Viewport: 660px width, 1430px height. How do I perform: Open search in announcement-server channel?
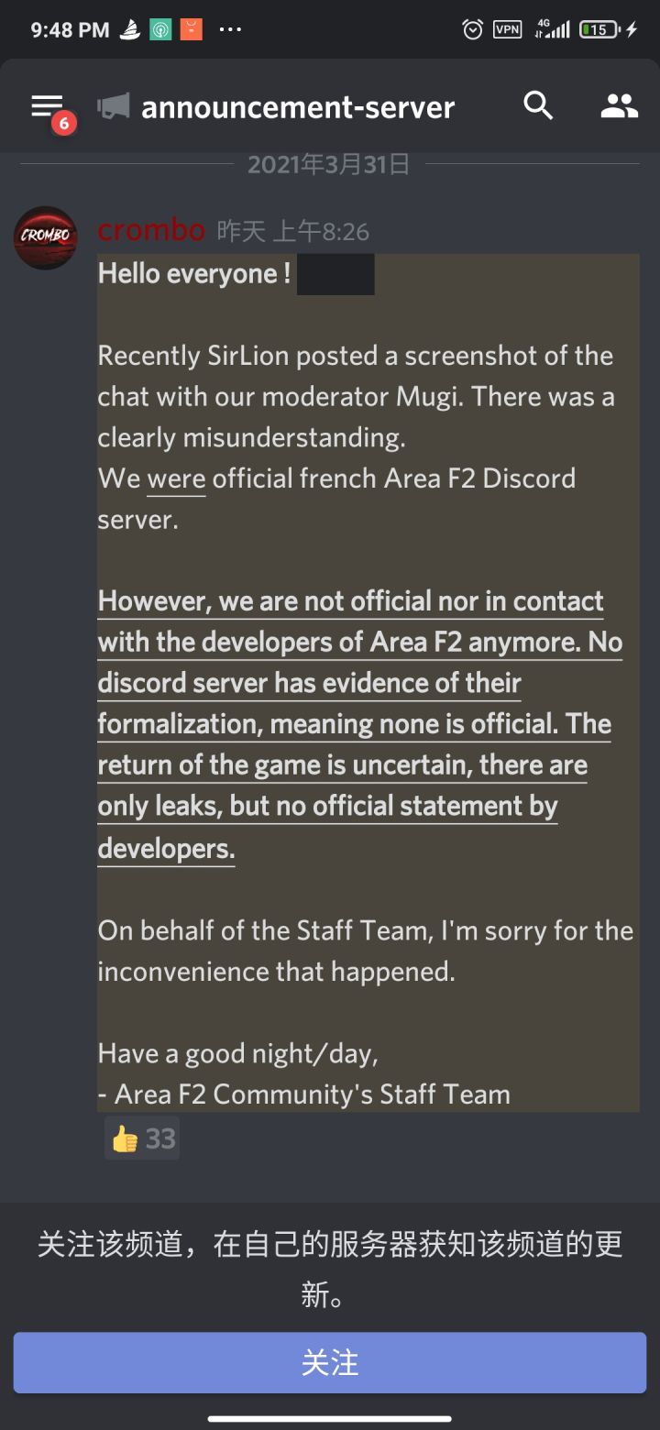coord(538,106)
